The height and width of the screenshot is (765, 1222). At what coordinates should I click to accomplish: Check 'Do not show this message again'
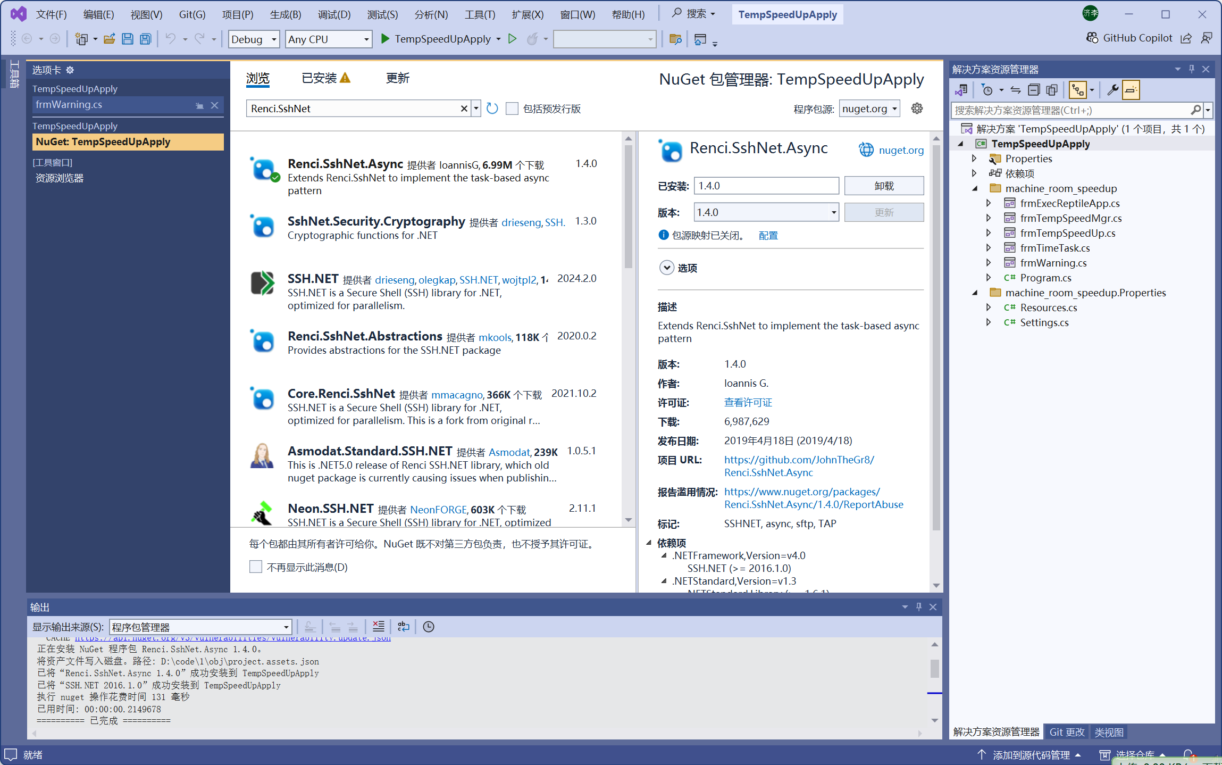[x=256, y=567]
